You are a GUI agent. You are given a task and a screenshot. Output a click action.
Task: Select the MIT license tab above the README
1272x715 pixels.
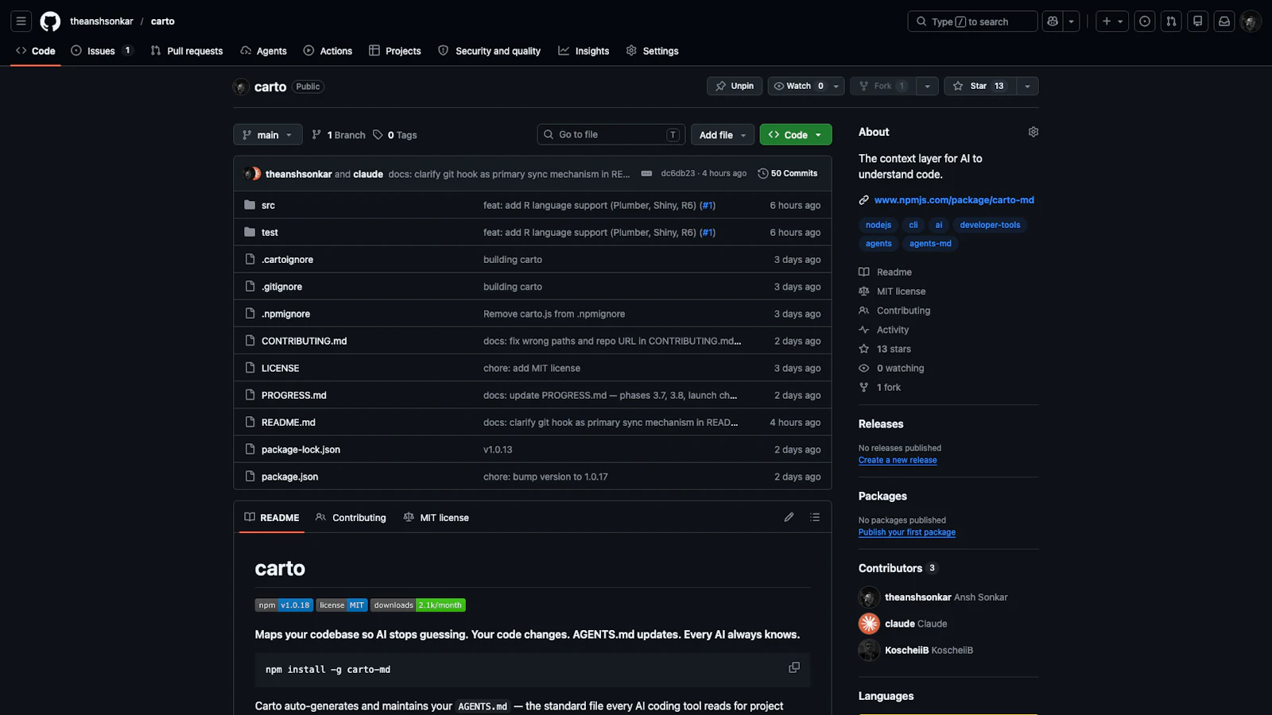pyautogui.click(x=436, y=517)
